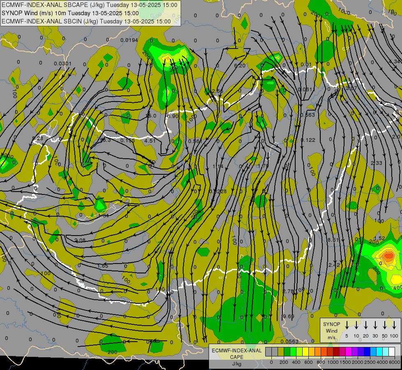Click the 1.65 value on the map
The width and height of the screenshot is (402, 370).
(103, 266)
